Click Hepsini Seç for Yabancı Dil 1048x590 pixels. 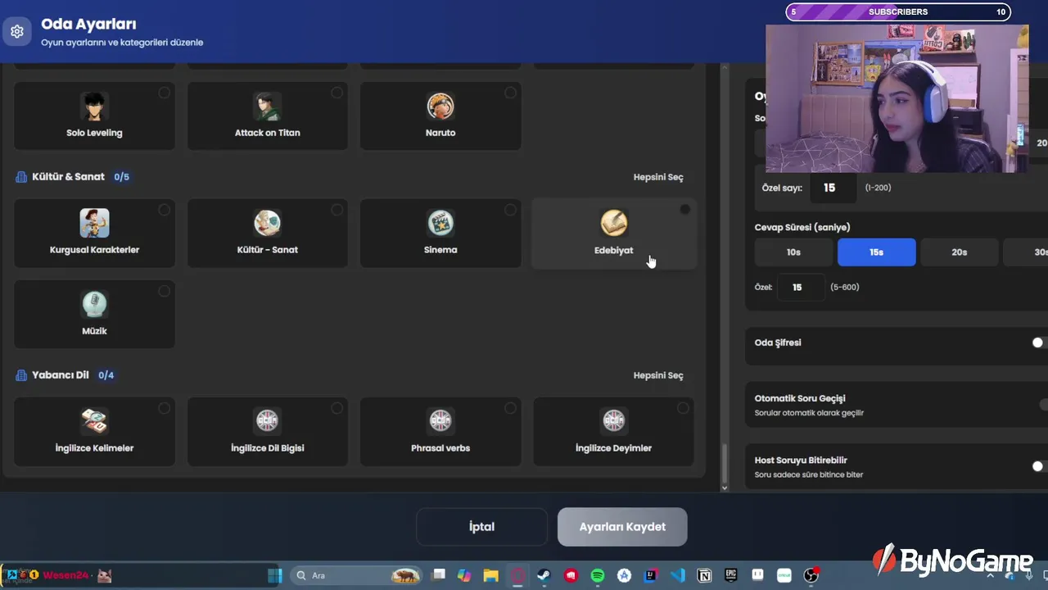pyautogui.click(x=658, y=375)
